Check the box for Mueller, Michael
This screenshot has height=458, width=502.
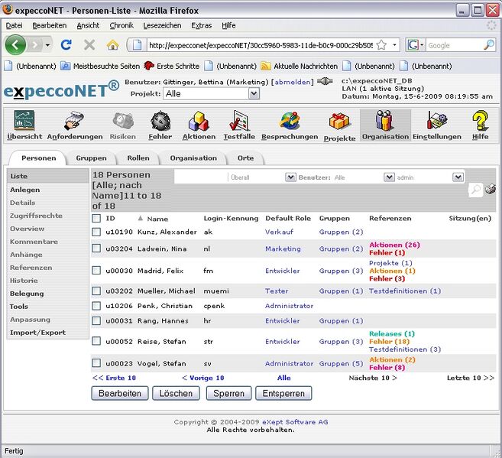(96, 291)
